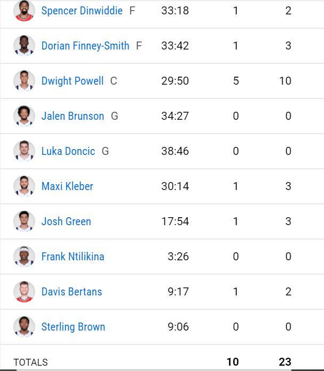Click Sterling Brown's headshot image
This screenshot has height=371, width=324.
[x=24, y=327]
